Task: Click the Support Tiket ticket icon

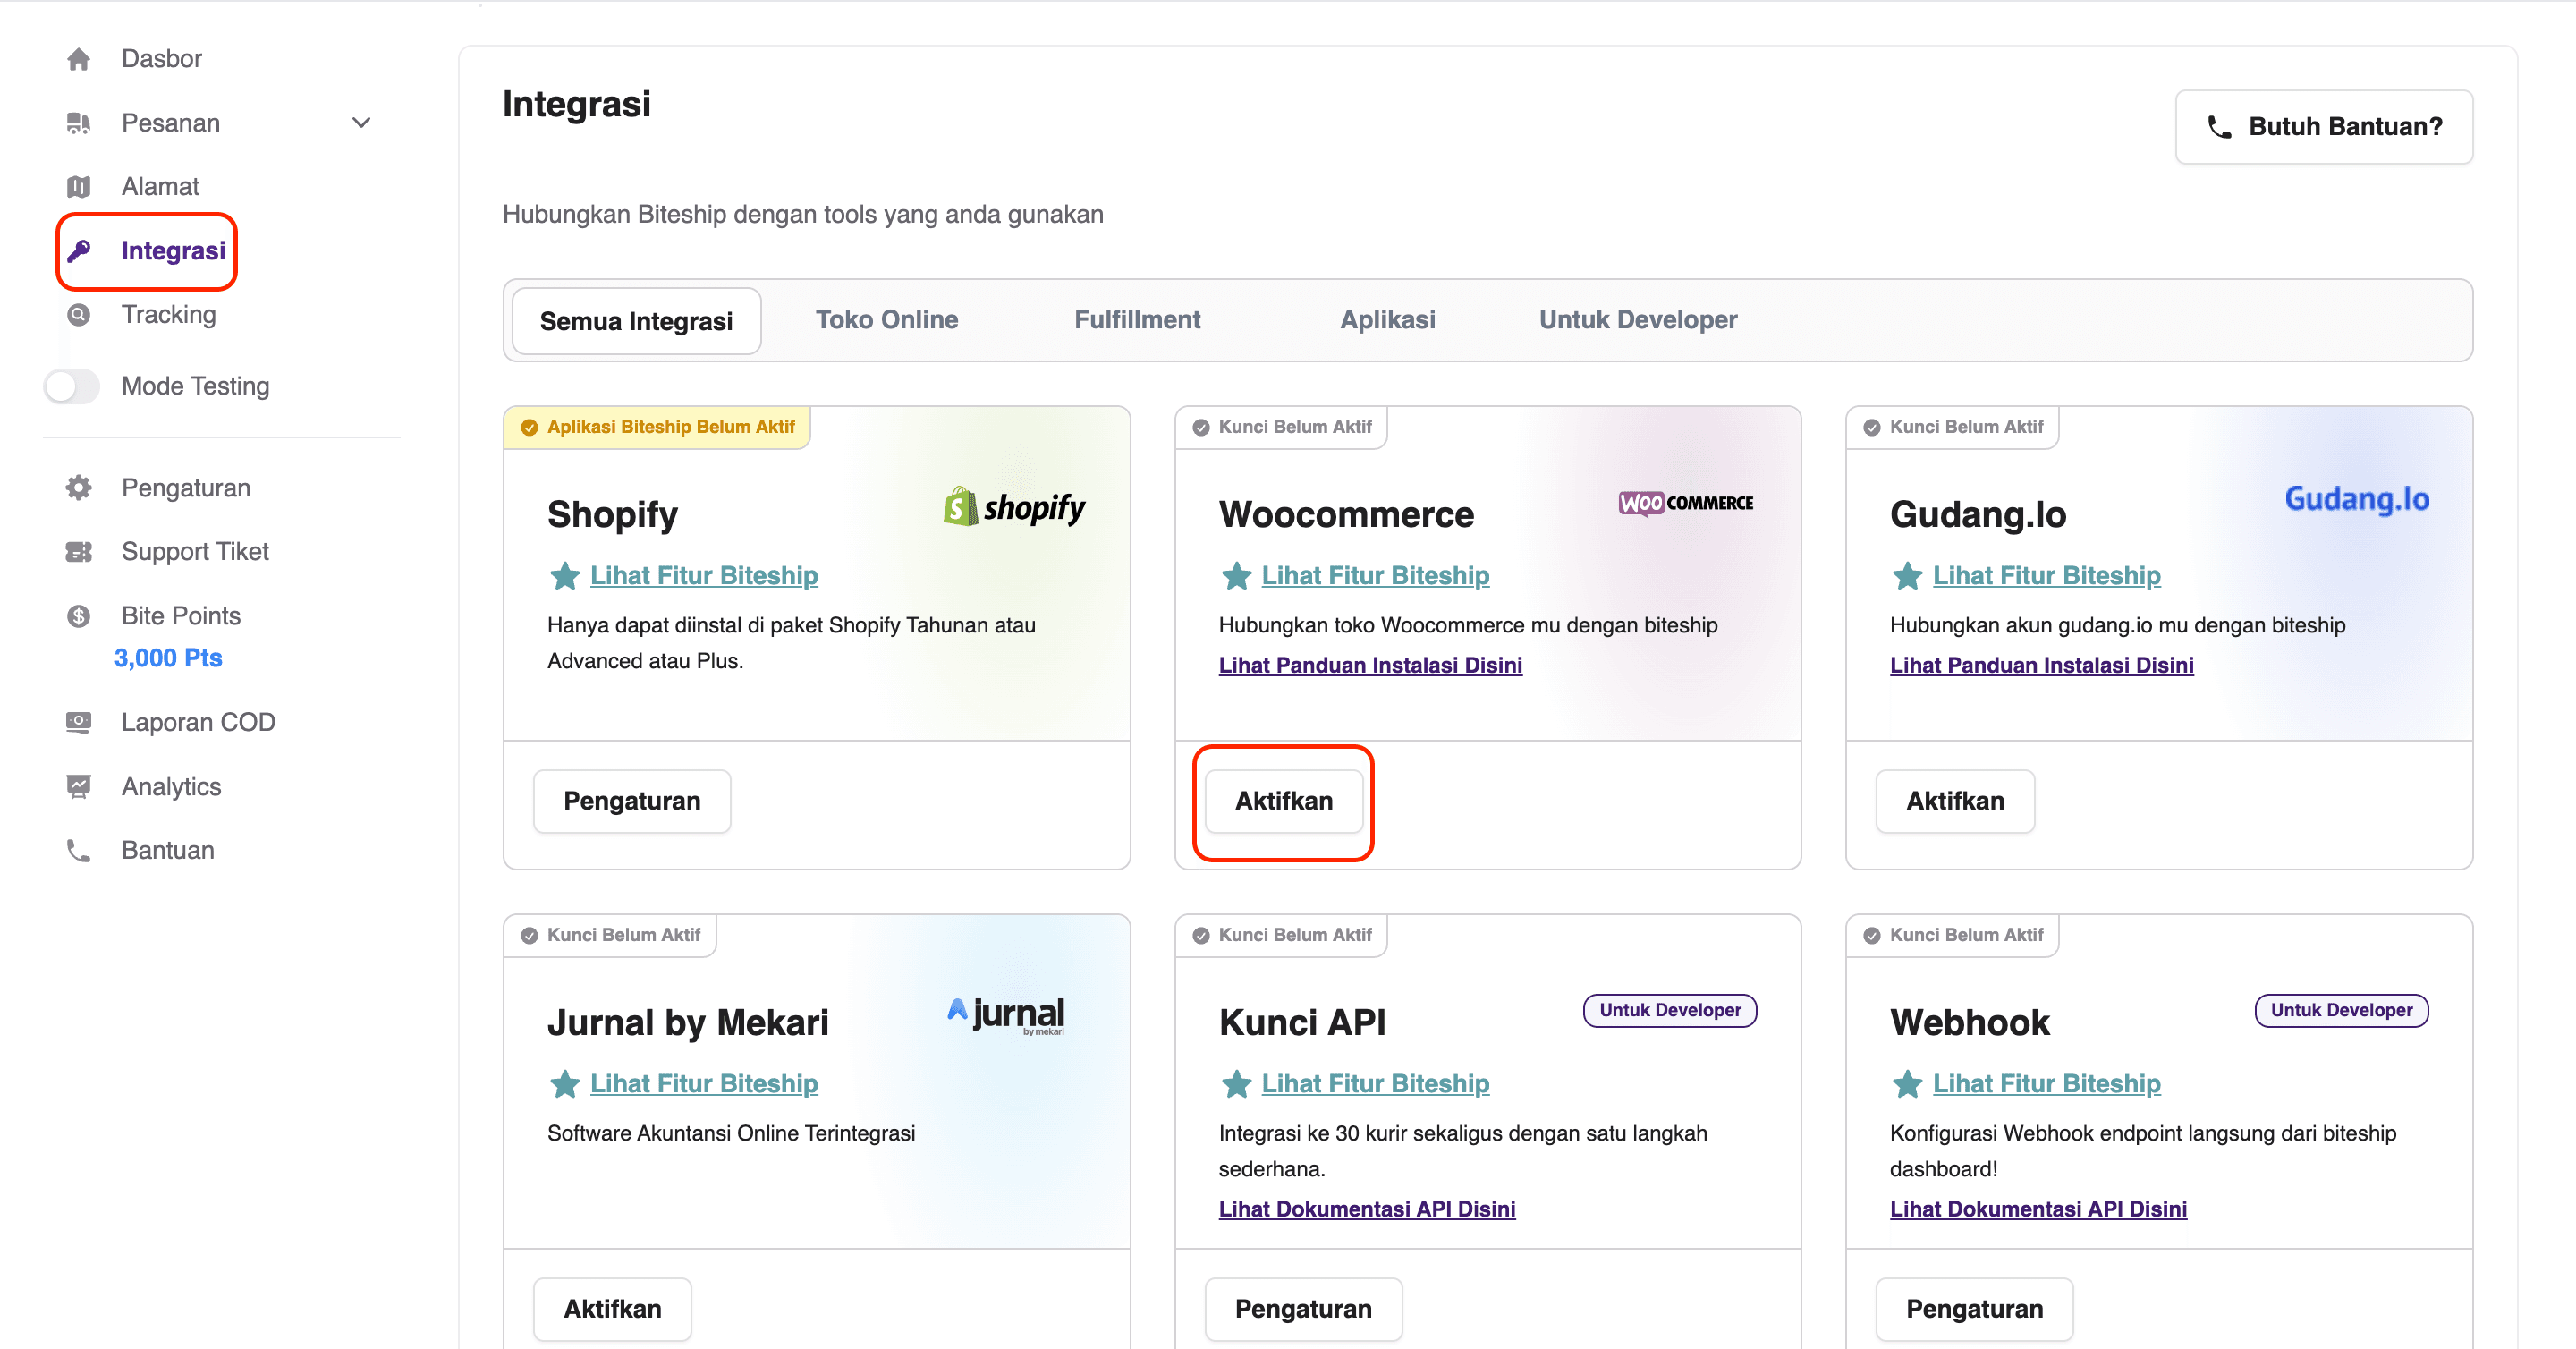Action: click(x=78, y=552)
